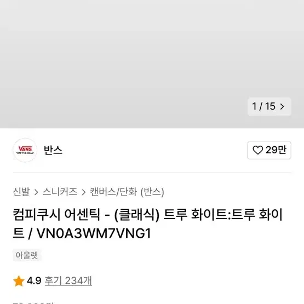
Task: Click the product title 컴피쿠시 어센틱
Action: 56,214
